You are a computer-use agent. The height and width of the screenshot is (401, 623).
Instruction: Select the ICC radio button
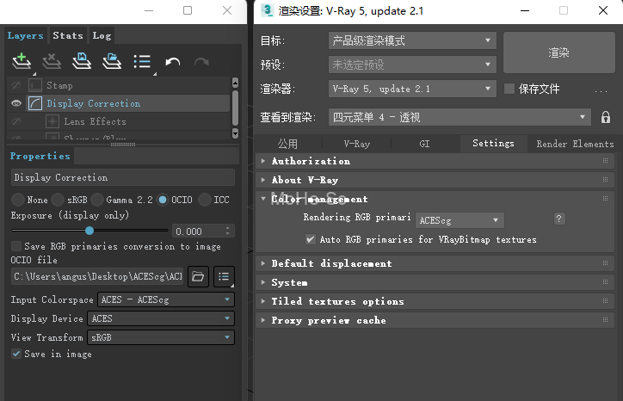tap(205, 200)
